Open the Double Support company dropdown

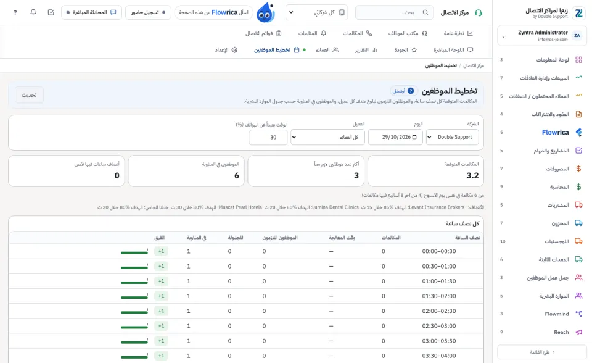coord(452,137)
